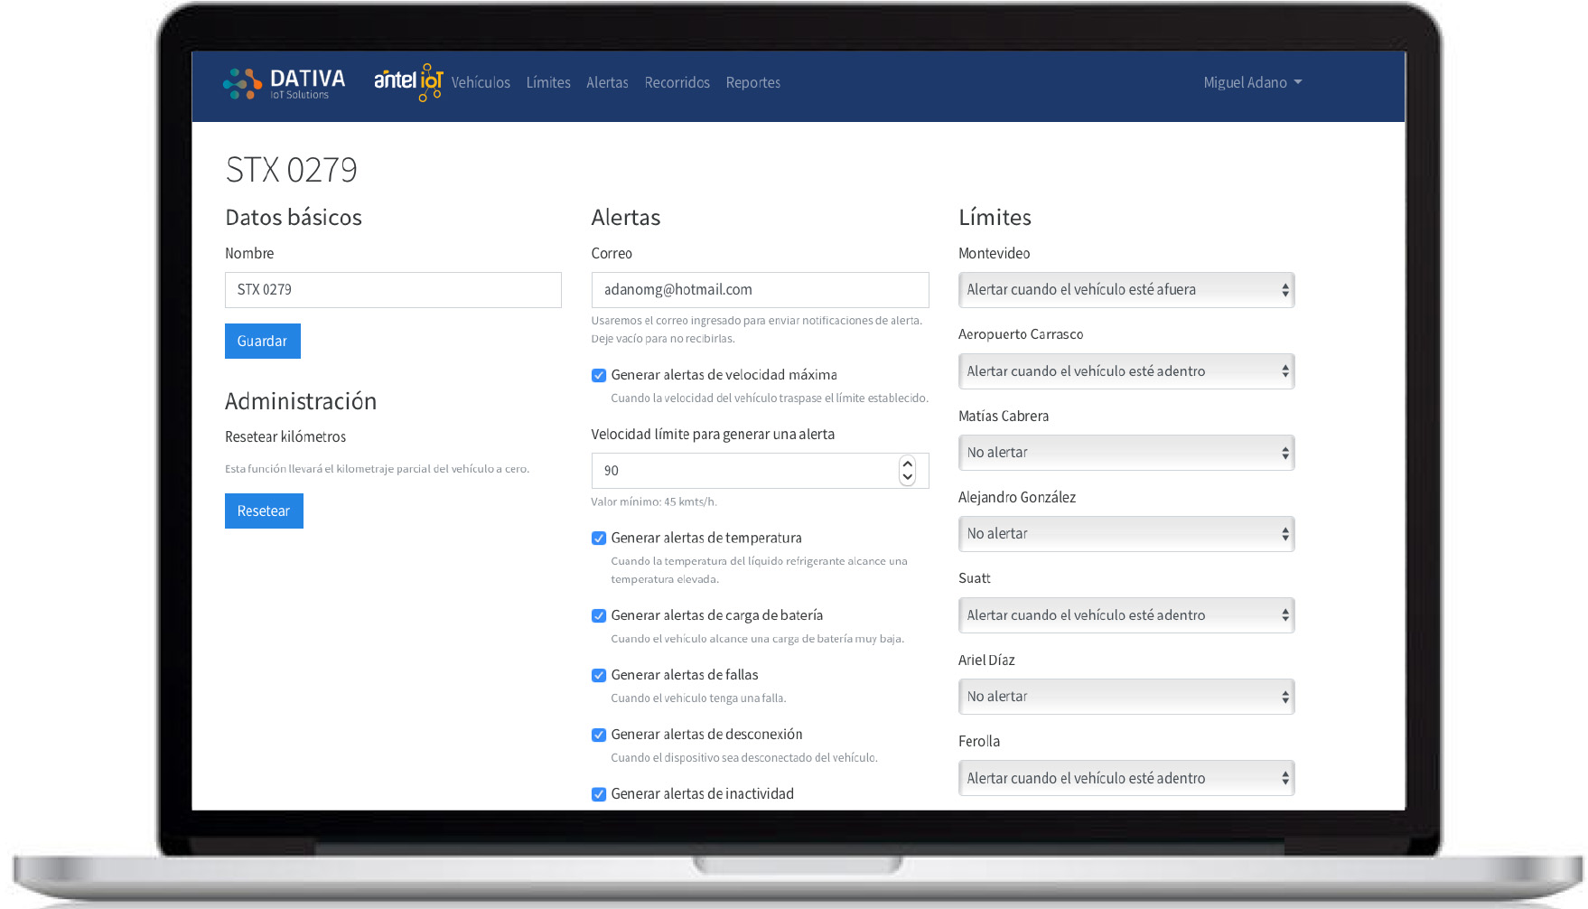Focus the Correo email field
This screenshot has width=1588, height=909.
pos(760,290)
